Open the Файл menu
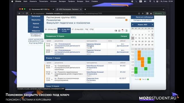This screenshot has height=103, width=184. tap(25, 1)
